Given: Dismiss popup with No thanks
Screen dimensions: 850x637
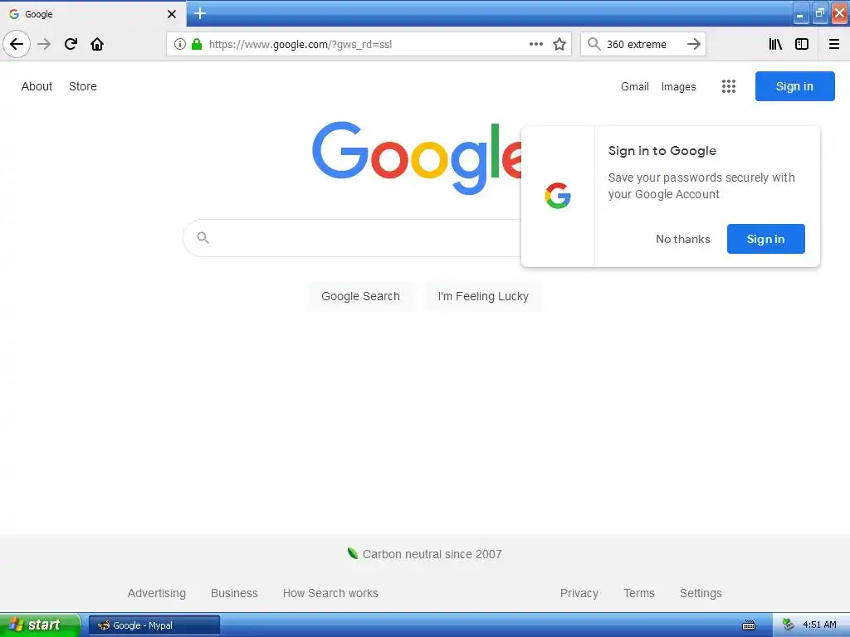Looking at the screenshot, I should (683, 239).
